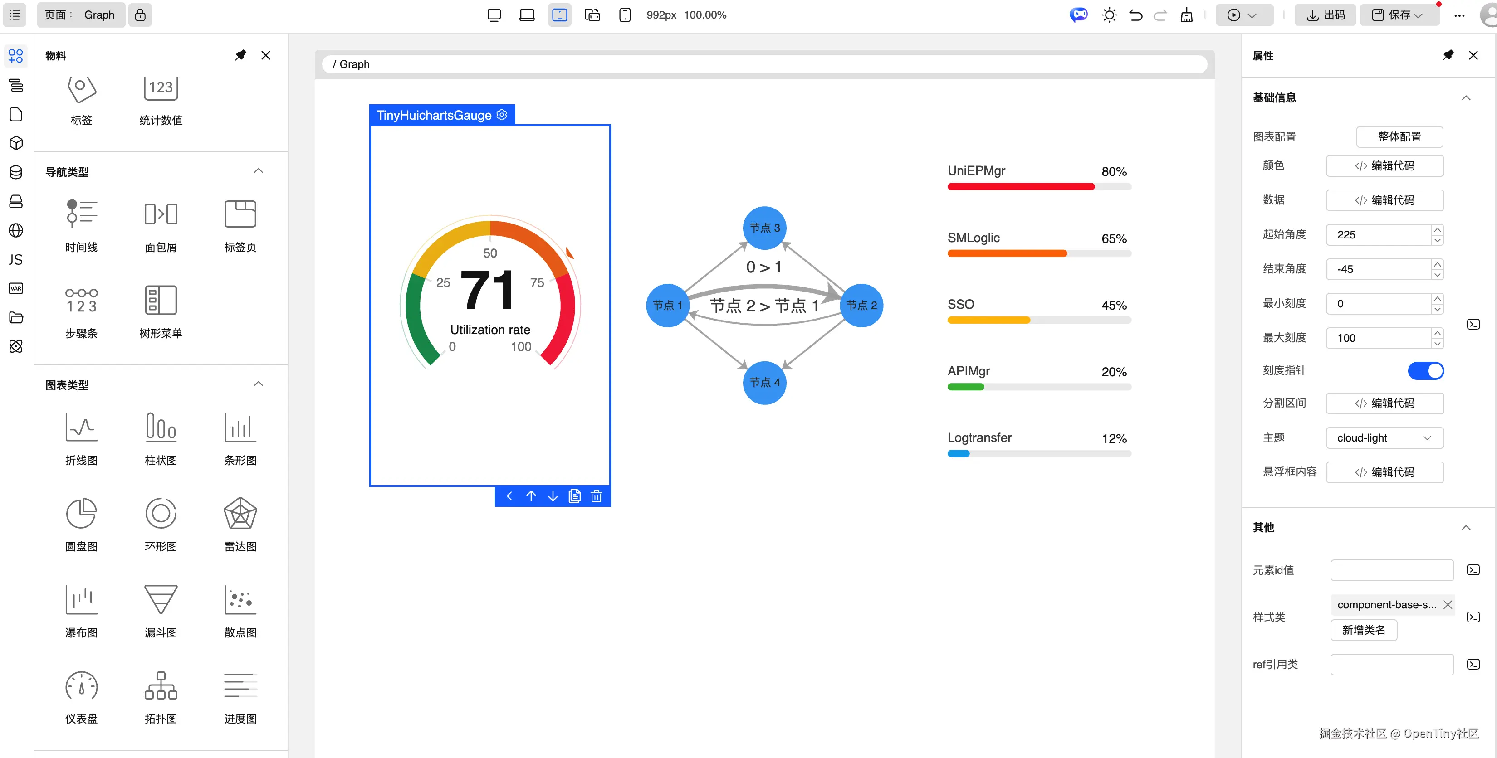Toggle the theme sun icon in the toolbar
This screenshot has height=758, width=1497.
(1109, 15)
